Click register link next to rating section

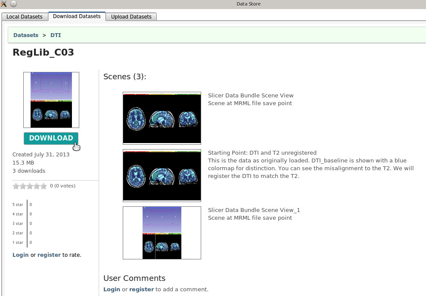coord(49,255)
